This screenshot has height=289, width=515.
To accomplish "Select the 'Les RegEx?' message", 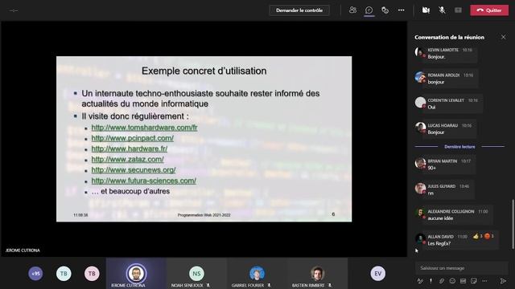I will pyautogui.click(x=439, y=243).
